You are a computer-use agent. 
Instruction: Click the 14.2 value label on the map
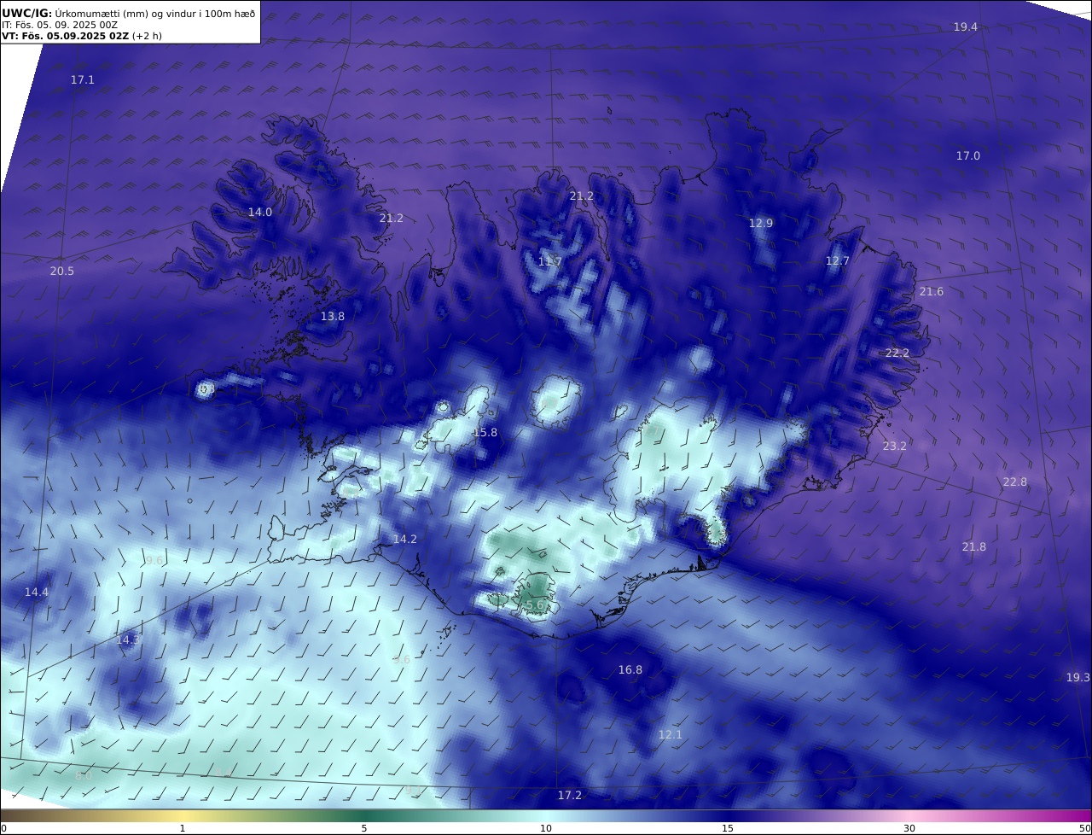405,540
